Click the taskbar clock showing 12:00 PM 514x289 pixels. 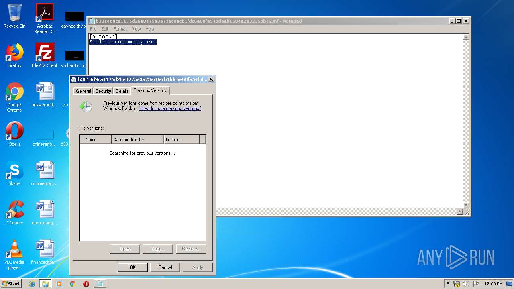tap(494, 284)
